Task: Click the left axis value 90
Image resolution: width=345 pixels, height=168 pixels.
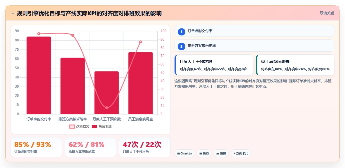Action: (x=17, y=31)
